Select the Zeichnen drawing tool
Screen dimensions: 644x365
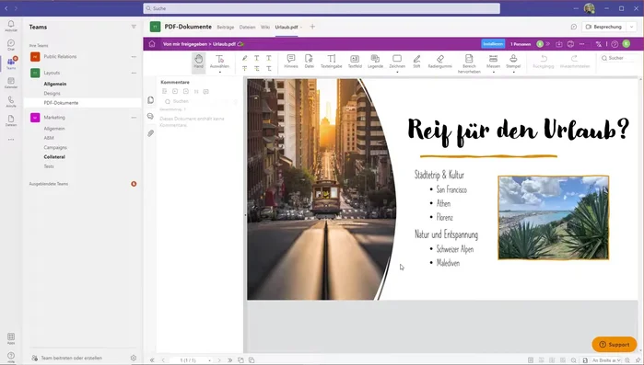(397, 61)
